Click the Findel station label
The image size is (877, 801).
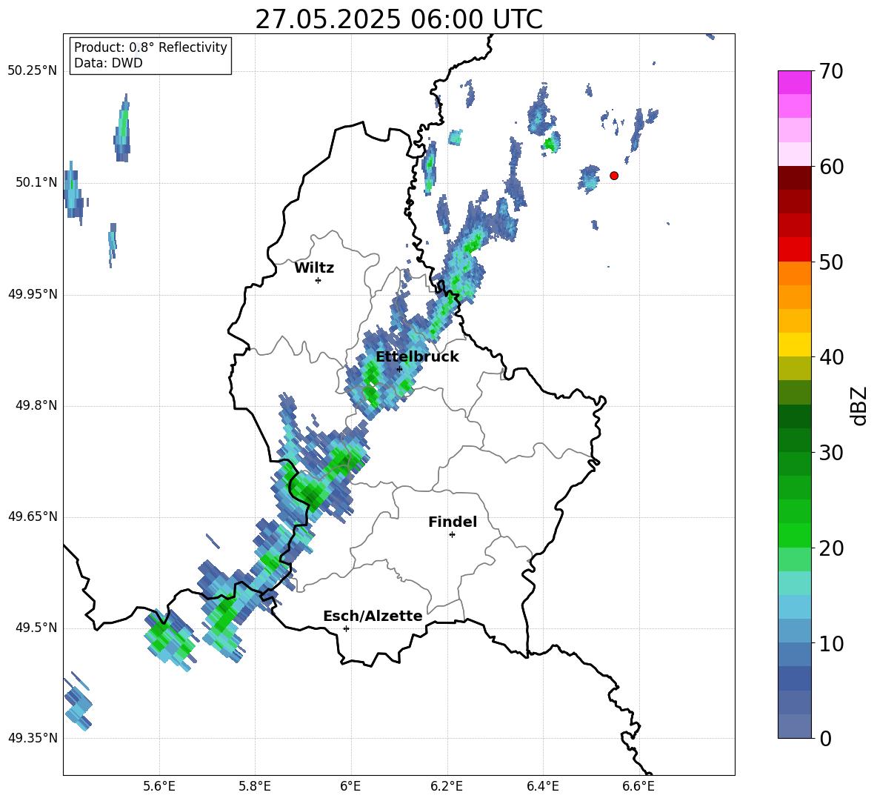point(453,522)
